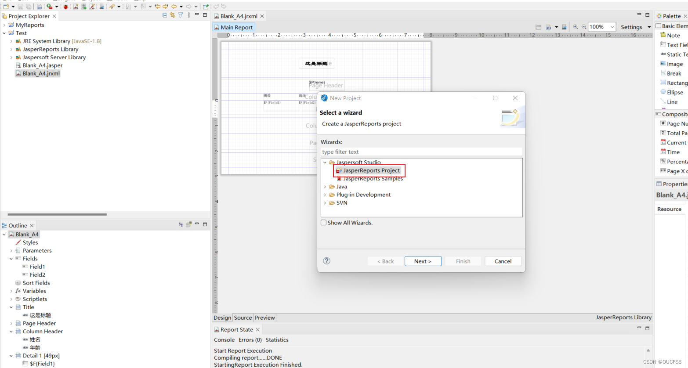Select the Break element in Palette

tap(670, 73)
